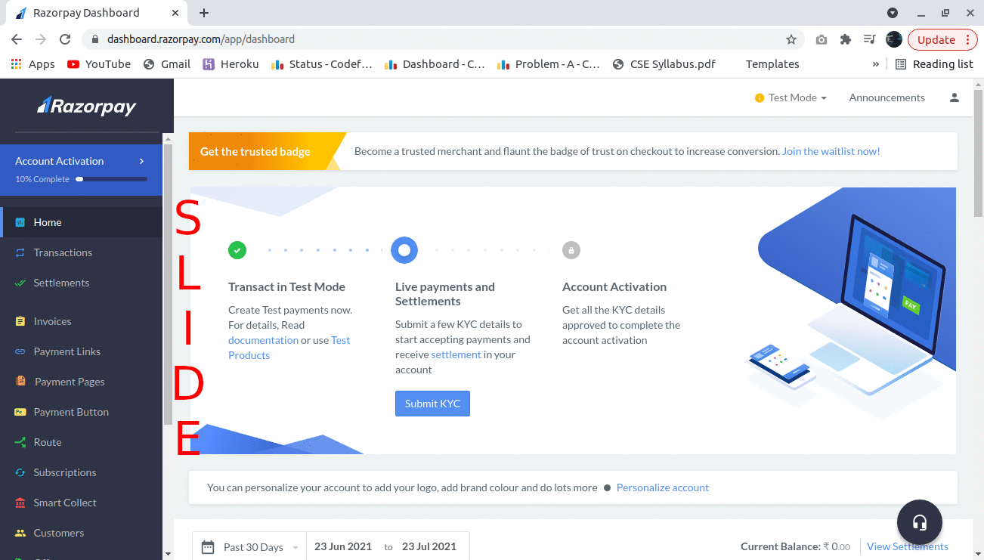Click the Route icon in sidebar

tap(20, 442)
